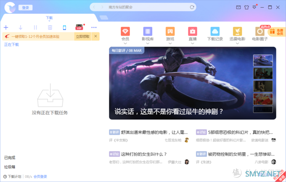
Task: Open the skin shirt icon in the title bar
Action: point(246,7)
